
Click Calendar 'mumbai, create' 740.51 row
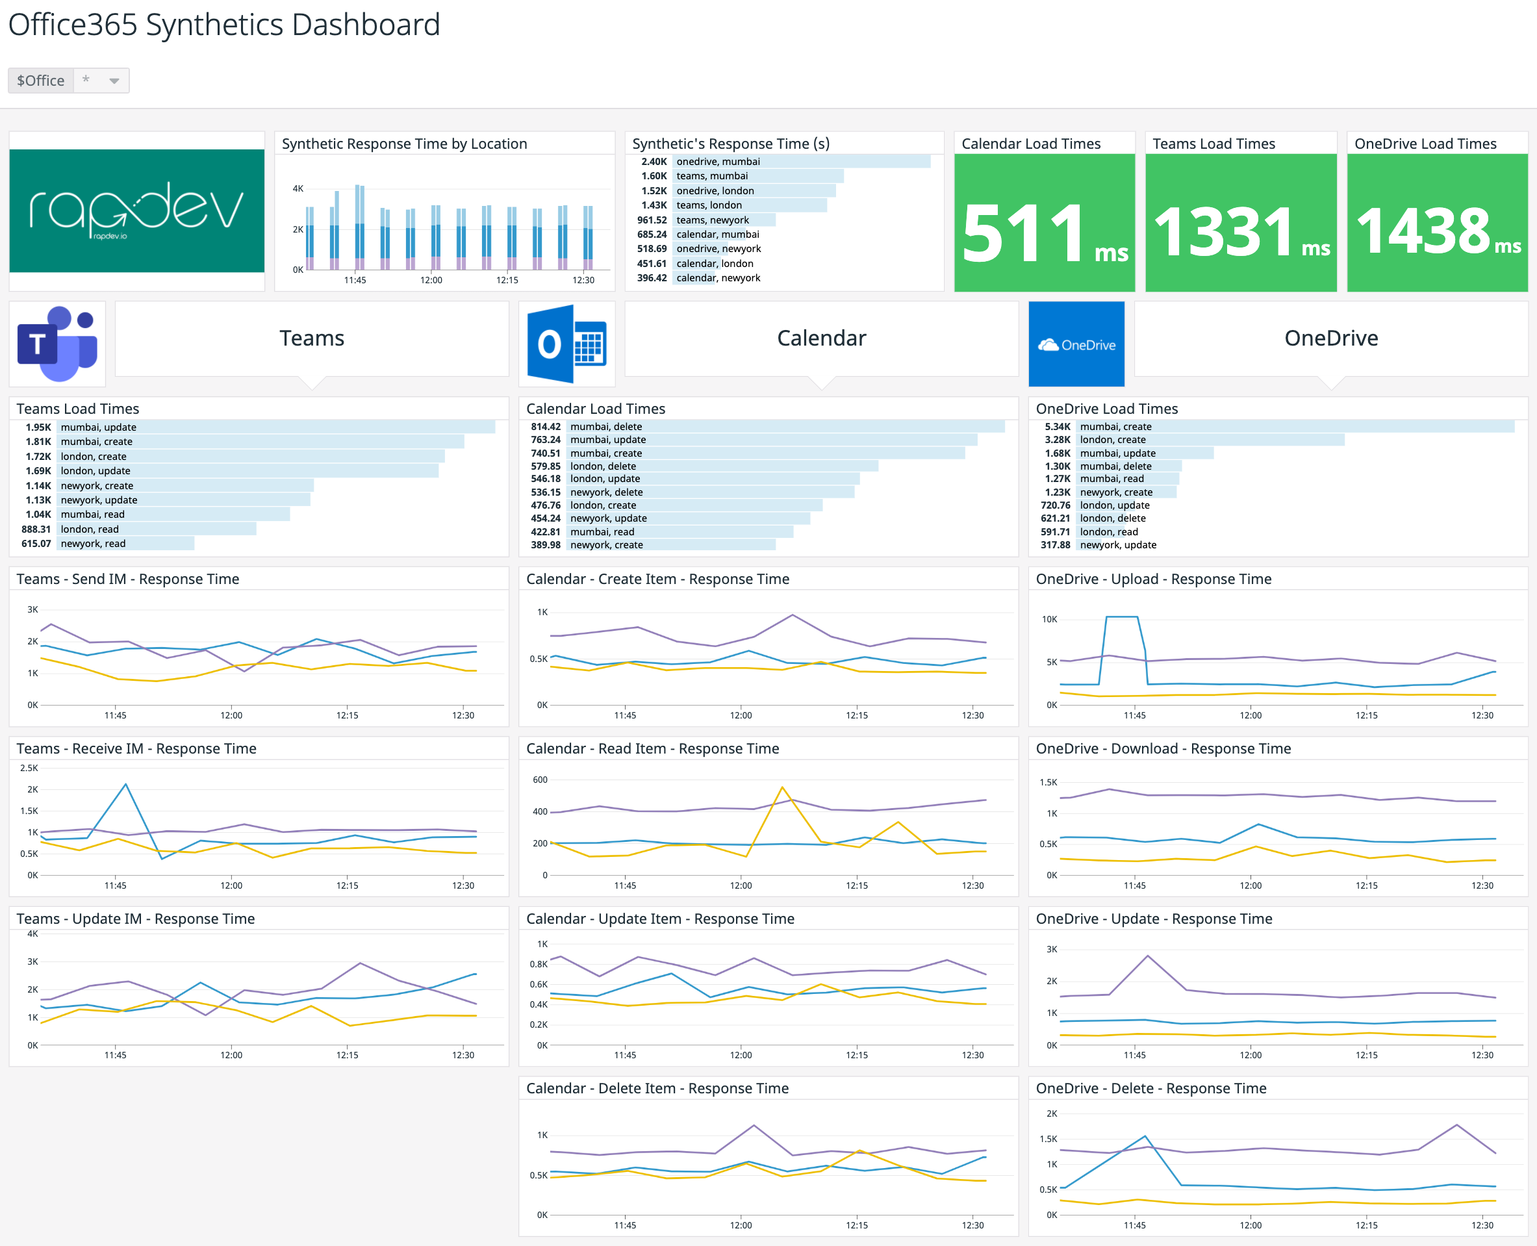(x=768, y=453)
